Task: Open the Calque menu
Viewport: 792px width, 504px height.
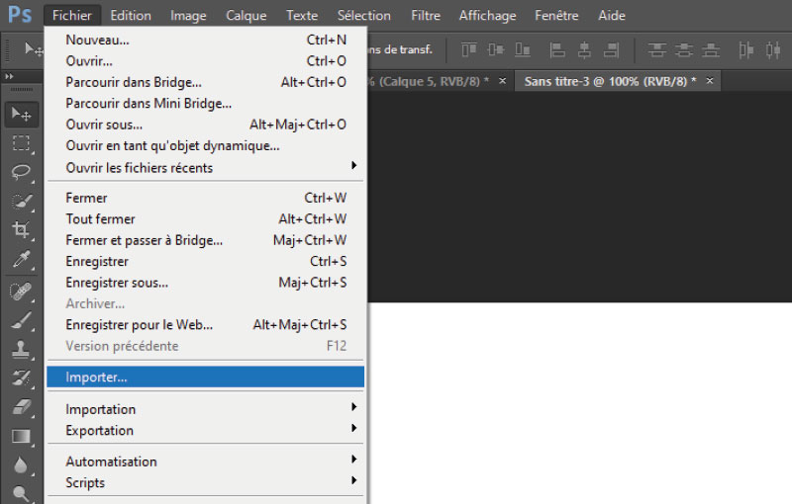Action: (246, 16)
